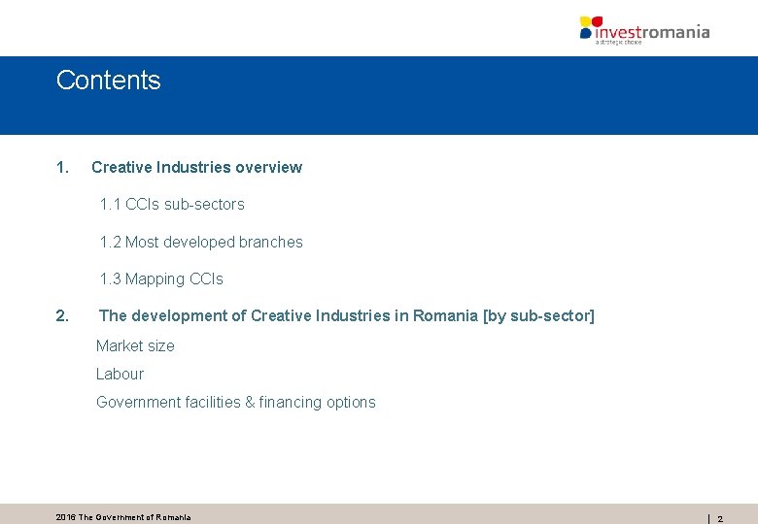Click the list number '1.'

[63, 167]
